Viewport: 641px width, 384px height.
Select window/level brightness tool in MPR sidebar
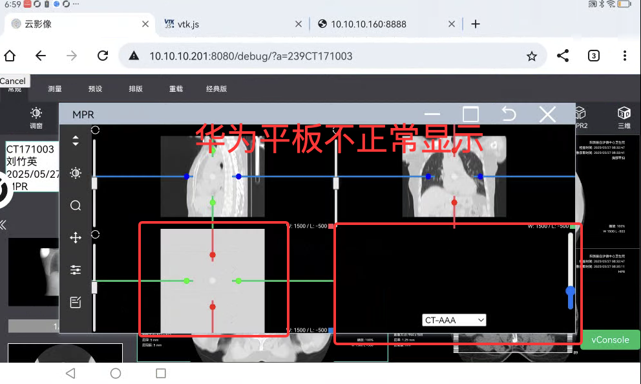[76, 173]
